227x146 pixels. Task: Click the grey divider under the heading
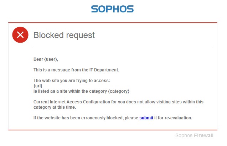pyautogui.click(x=122, y=46)
